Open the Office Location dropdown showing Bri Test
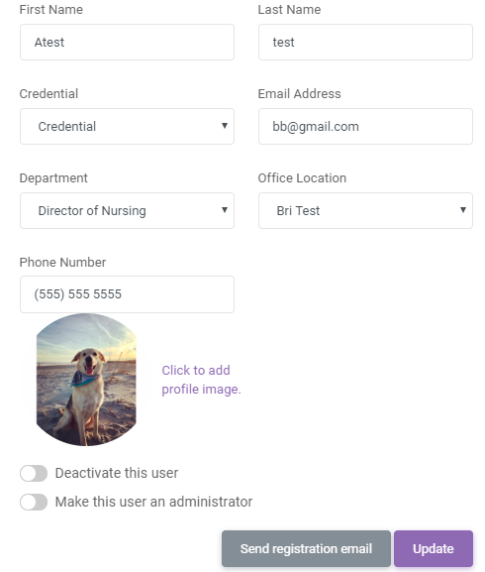 coord(365,210)
